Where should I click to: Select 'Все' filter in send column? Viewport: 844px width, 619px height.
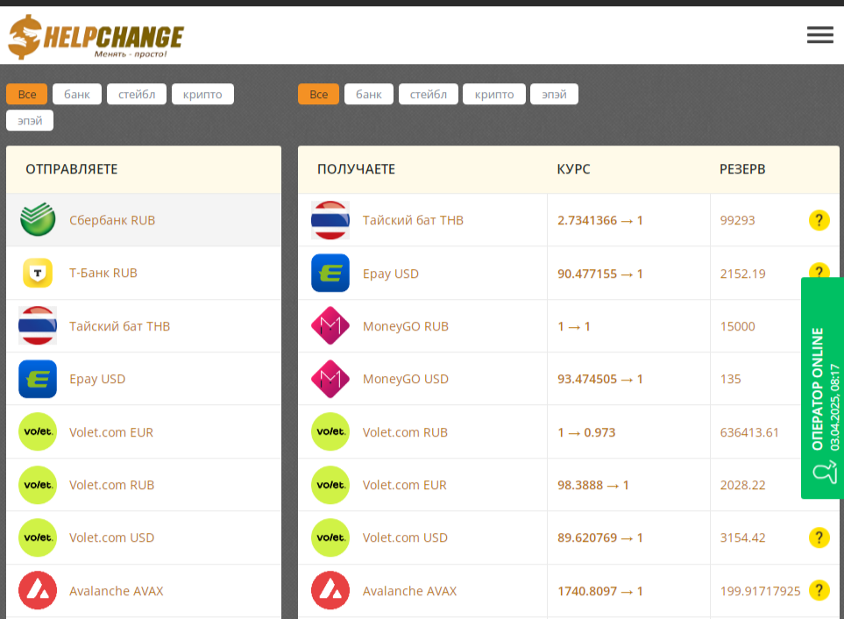pos(27,94)
